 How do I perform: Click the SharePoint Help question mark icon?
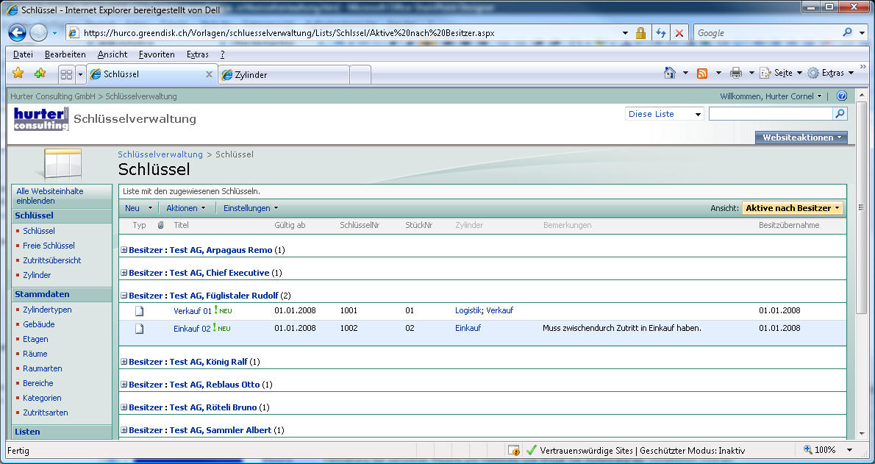tap(842, 96)
